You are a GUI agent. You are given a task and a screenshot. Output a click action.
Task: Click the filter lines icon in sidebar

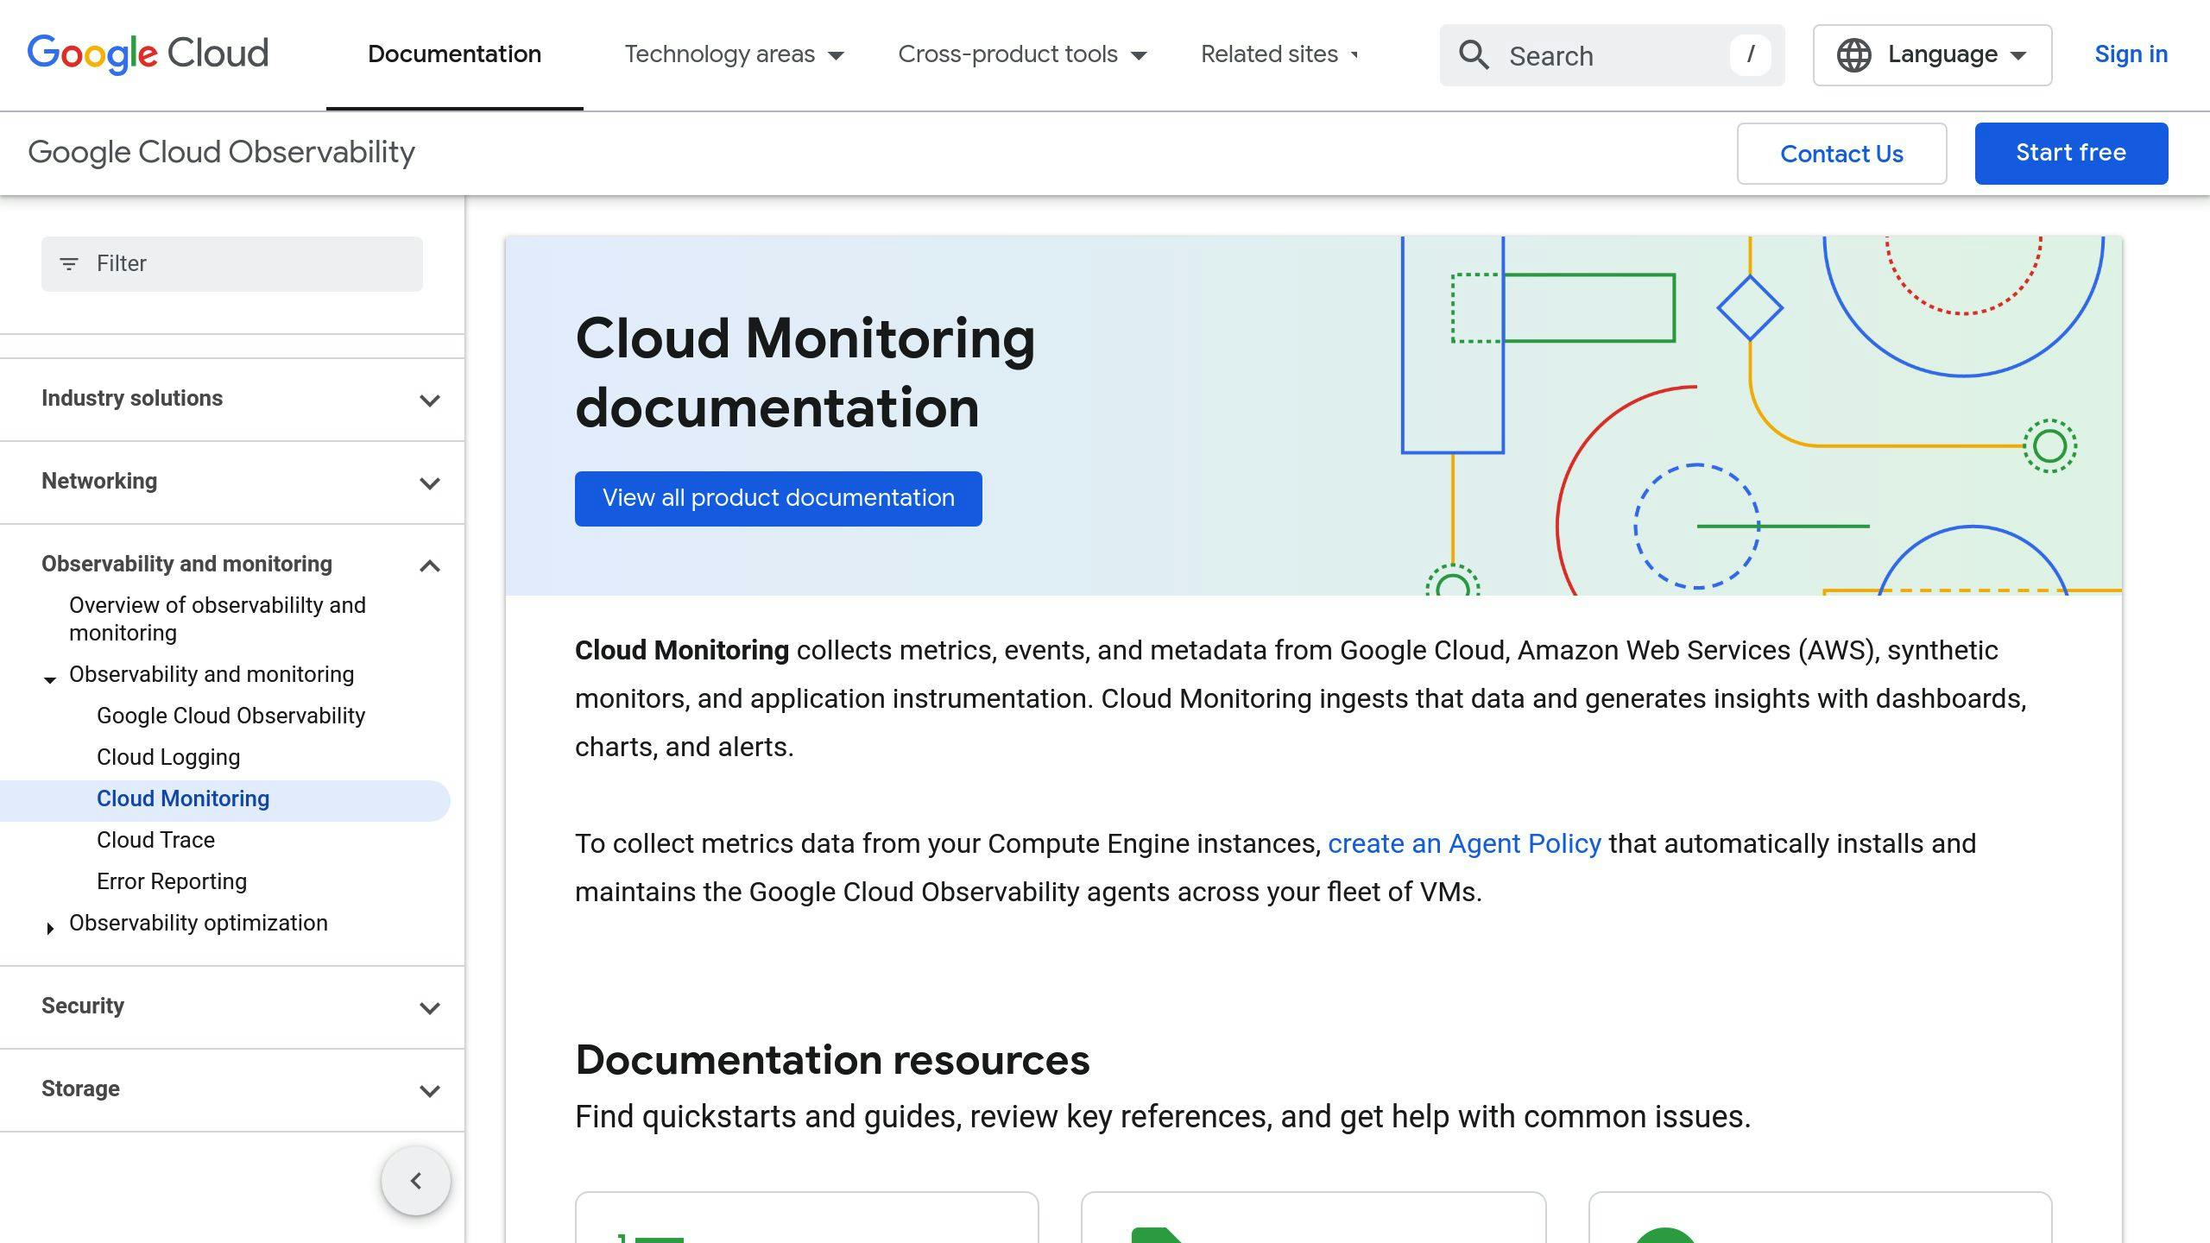pos(69,264)
